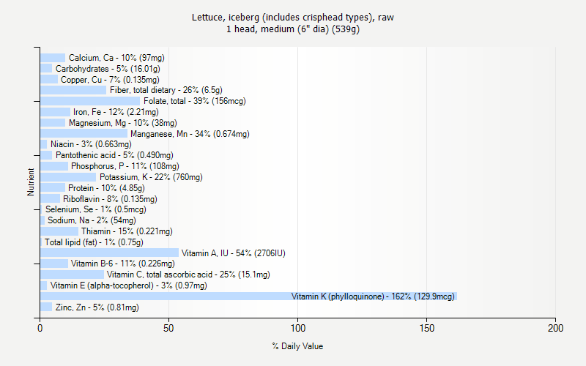The height and width of the screenshot is (366, 586).
Task: Click the 150 tick label on x-axis
Action: [427, 328]
